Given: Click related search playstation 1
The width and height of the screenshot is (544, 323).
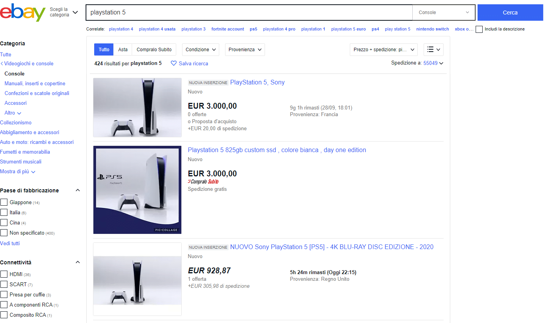Looking at the screenshot, I should [x=313, y=29].
